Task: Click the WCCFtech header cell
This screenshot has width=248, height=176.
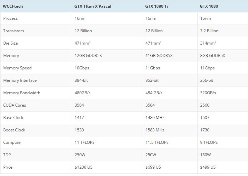Action: (13, 6)
